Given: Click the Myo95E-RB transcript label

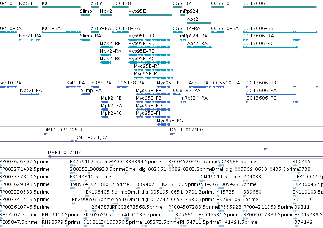Looking at the screenshot, I should [x=141, y=36].
